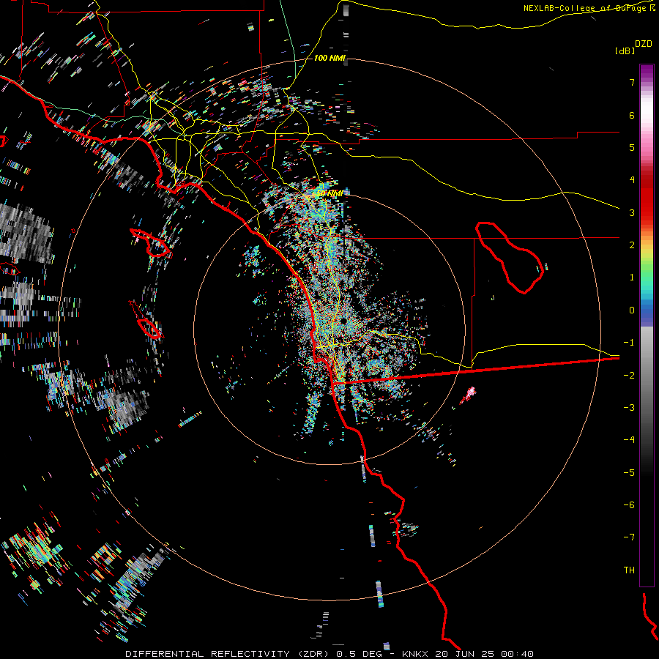
Task: Click the -5 value on the color scale
Action: 629,473
